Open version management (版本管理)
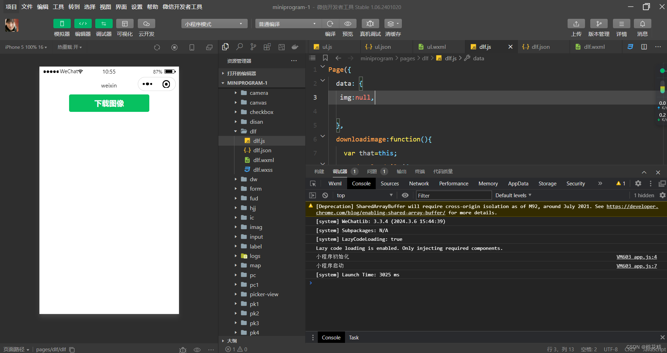Image resolution: width=667 pixels, height=353 pixels. (x=599, y=24)
